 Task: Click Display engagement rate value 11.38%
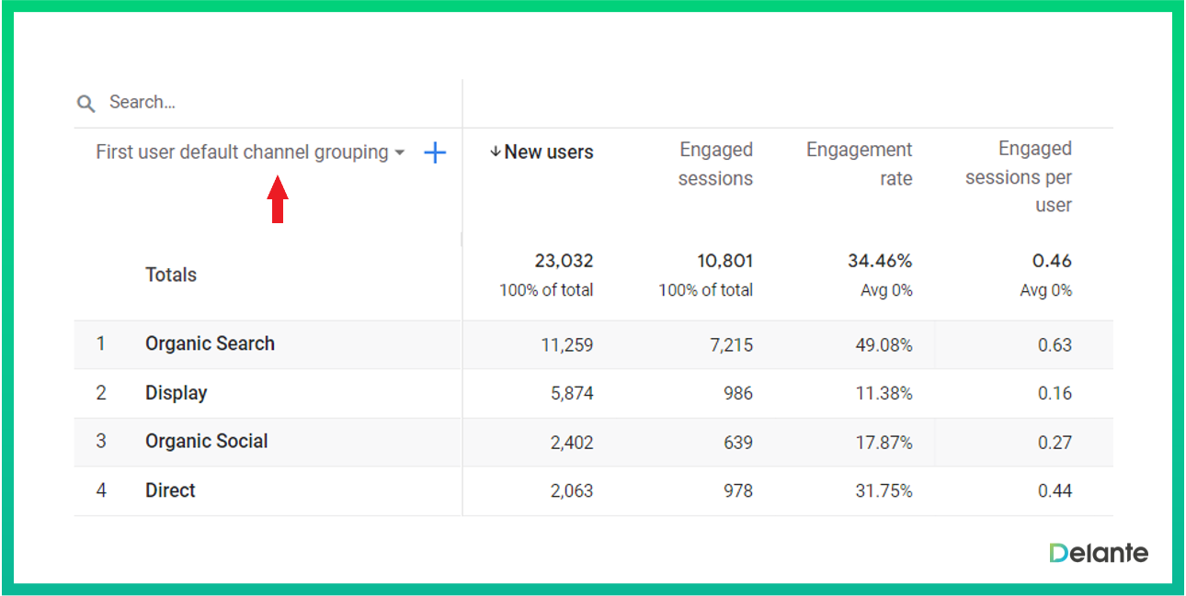(884, 394)
